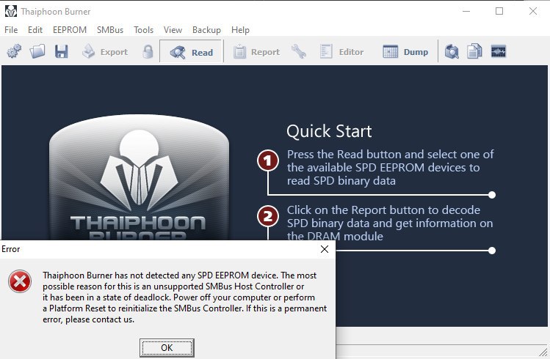550x359 pixels.
Task: Open the Tools menu
Action: (x=143, y=30)
